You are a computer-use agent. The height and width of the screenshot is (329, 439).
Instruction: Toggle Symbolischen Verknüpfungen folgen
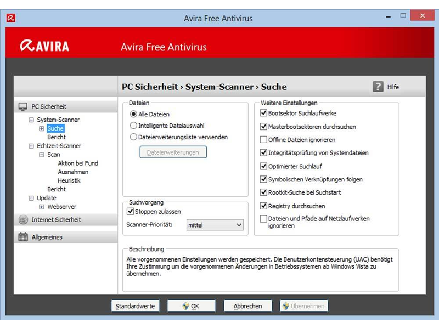pos(263,179)
